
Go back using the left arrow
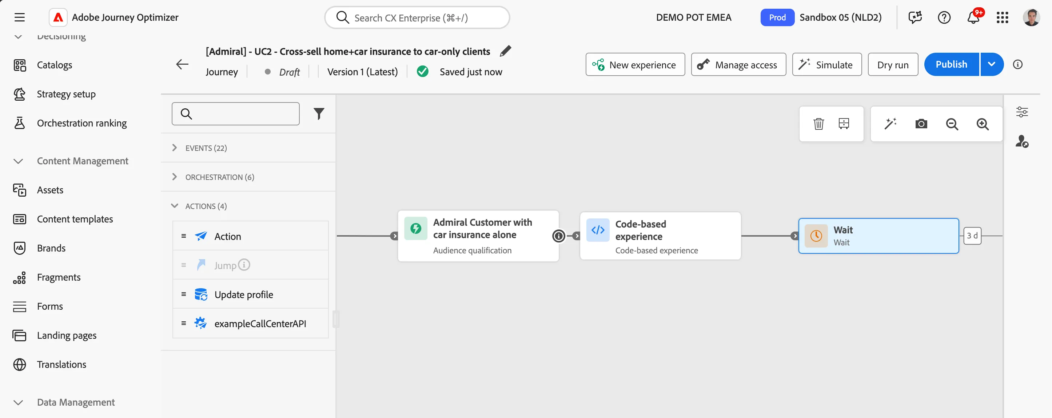pyautogui.click(x=182, y=64)
